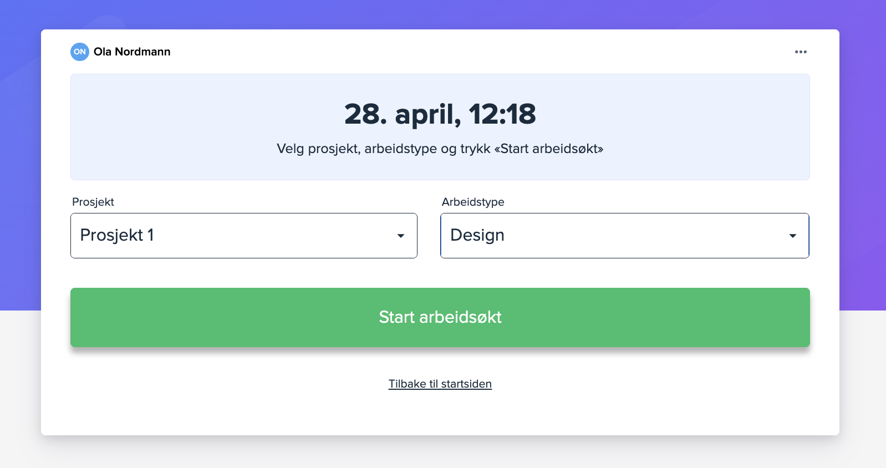Viewport: 886px width, 468px height.
Task: Click the Start arbeidsøkt button label text
Action: [x=440, y=317]
